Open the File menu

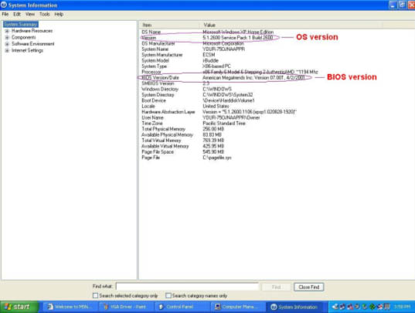click(5, 14)
